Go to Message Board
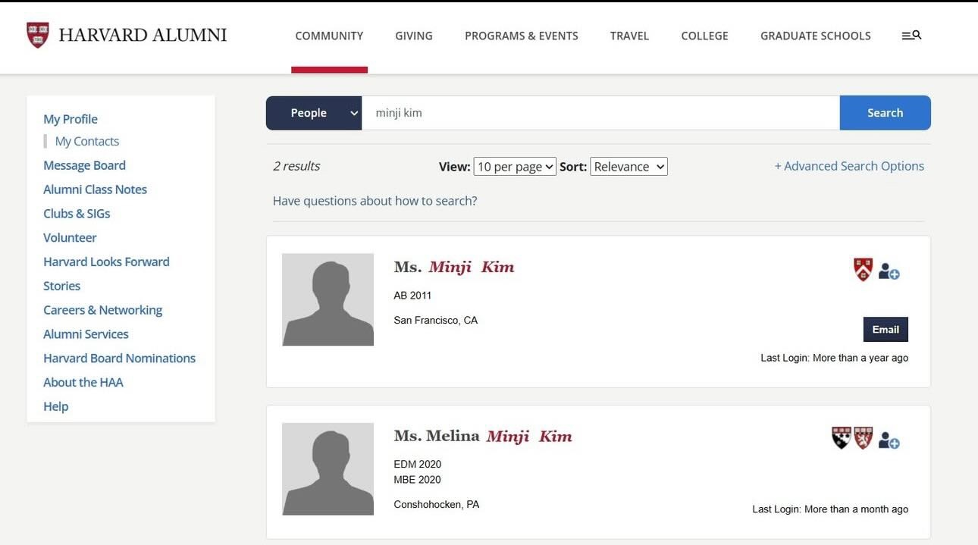Viewport: 978px width, 545px height. [x=84, y=165]
